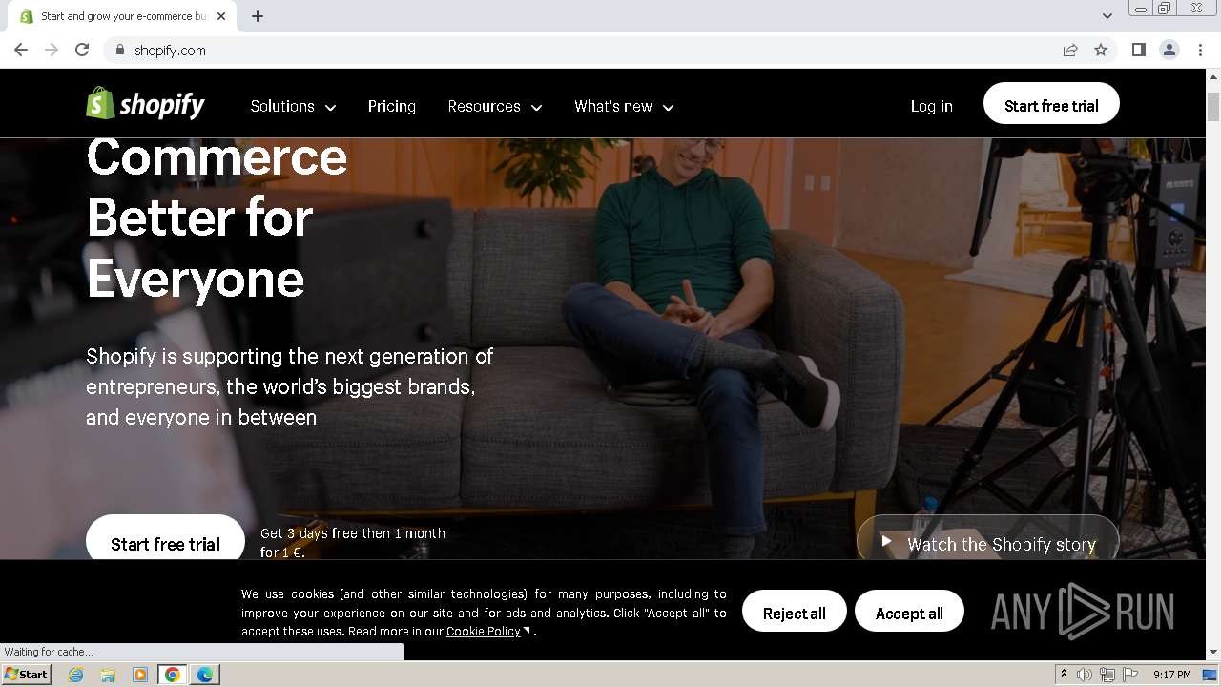This screenshot has width=1221, height=687.
Task: Go back with browser back arrow
Action: [x=21, y=50]
